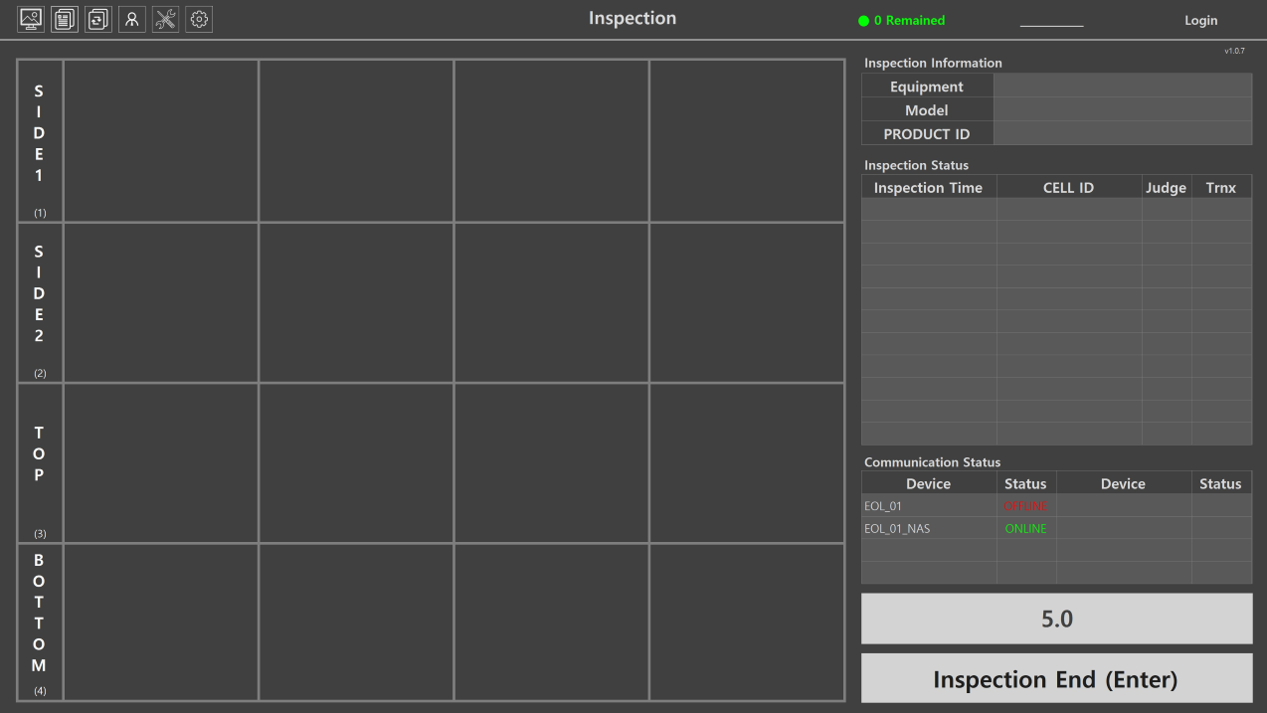Open the gear settings icon

point(199,19)
